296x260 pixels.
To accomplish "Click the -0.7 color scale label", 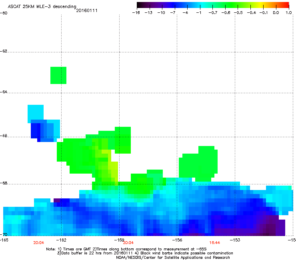I will click(x=213, y=13).
